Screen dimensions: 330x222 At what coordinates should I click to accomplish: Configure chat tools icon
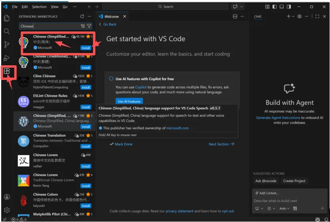(295, 208)
